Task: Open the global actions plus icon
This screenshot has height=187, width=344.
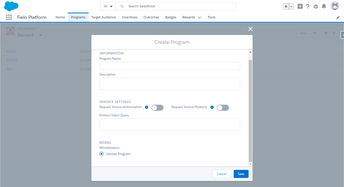Action: 300,6
